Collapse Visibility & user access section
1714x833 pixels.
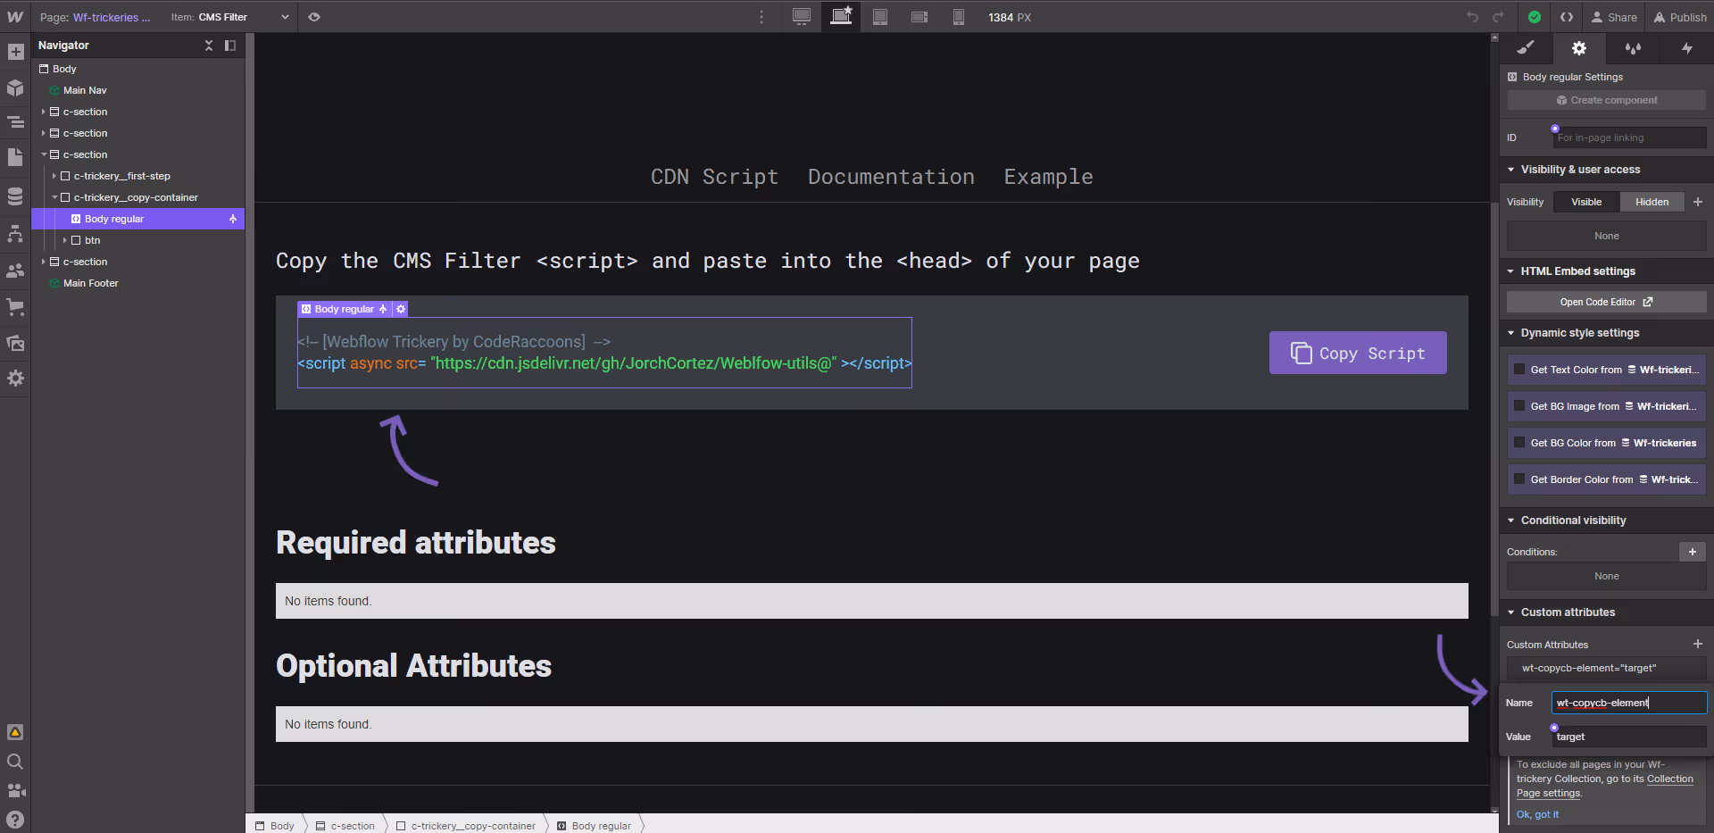1511,170
